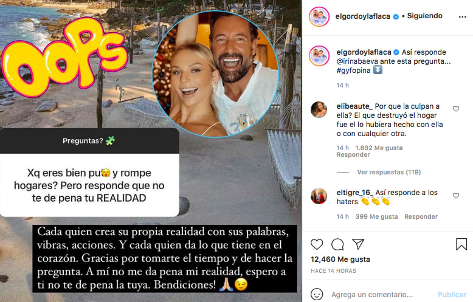Open comments with the speech bubble icon
This screenshot has height=302, width=473.
click(337, 244)
